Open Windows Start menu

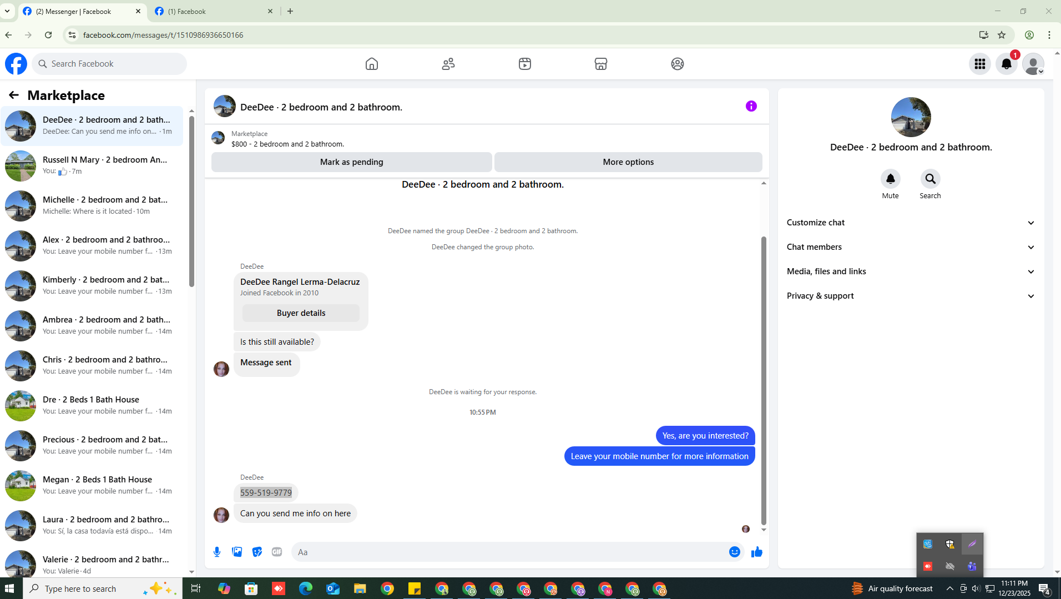[9, 588]
